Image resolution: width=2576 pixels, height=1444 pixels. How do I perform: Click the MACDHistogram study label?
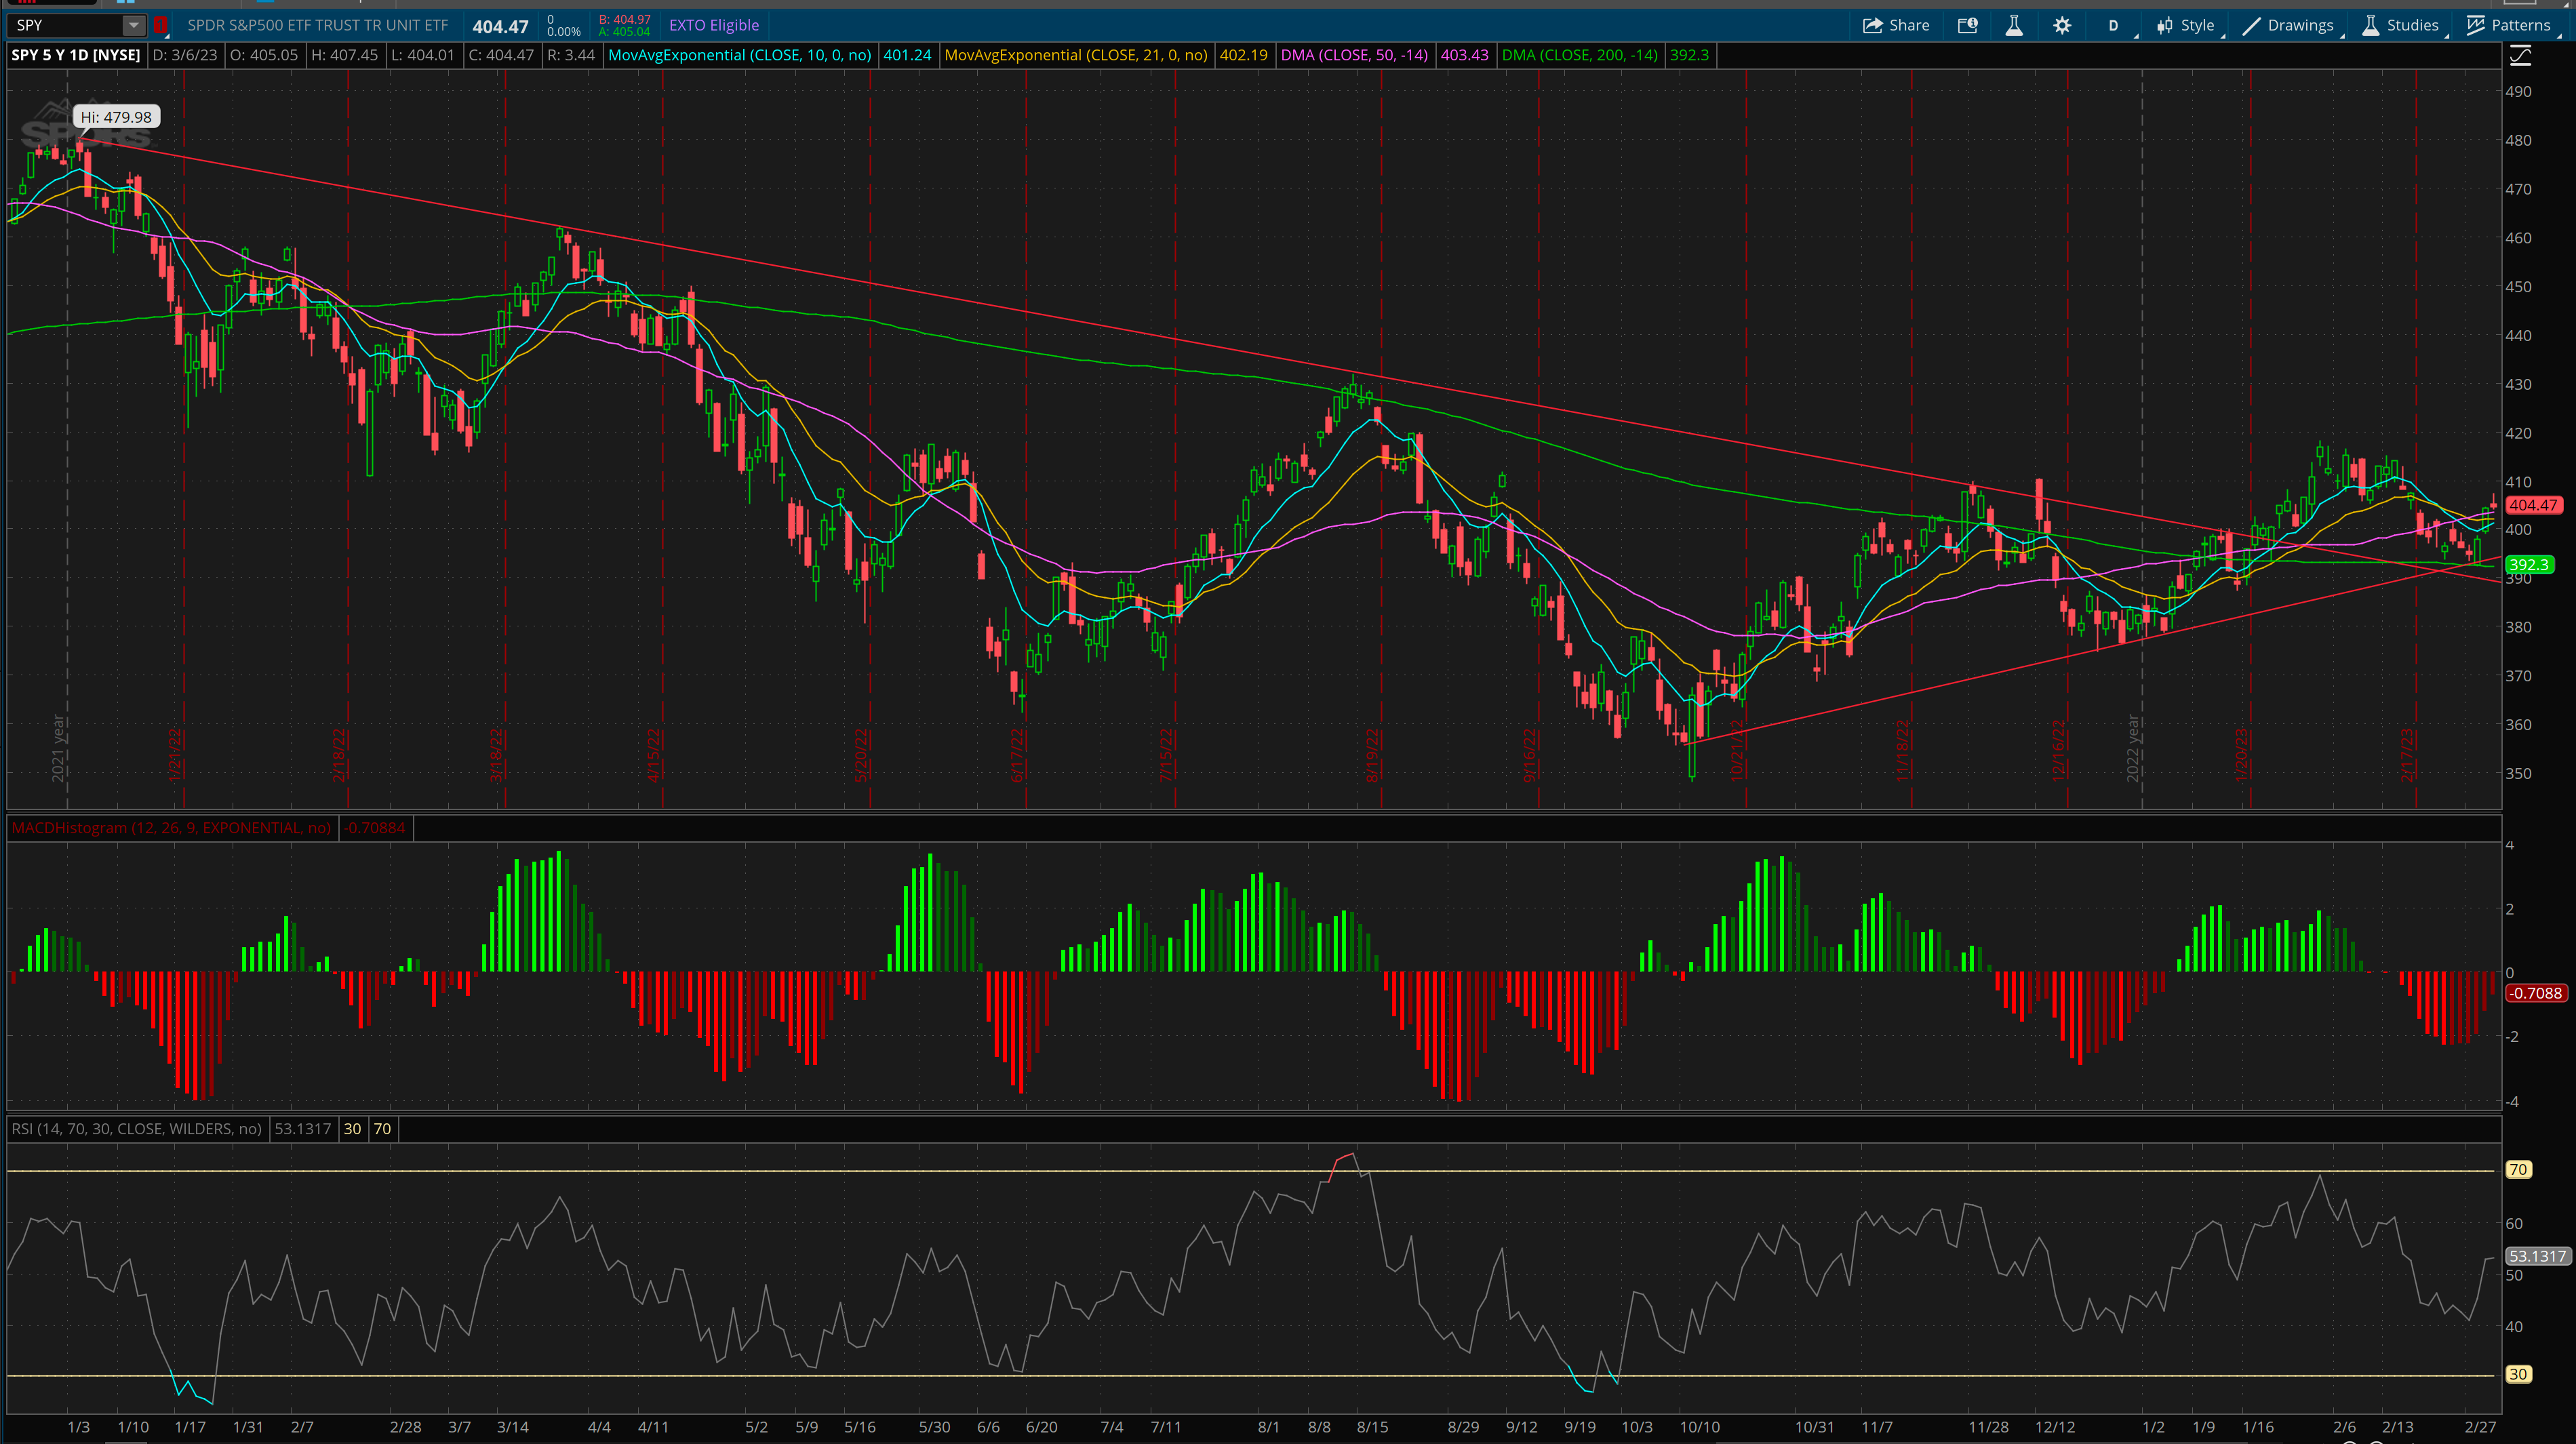coord(171,828)
